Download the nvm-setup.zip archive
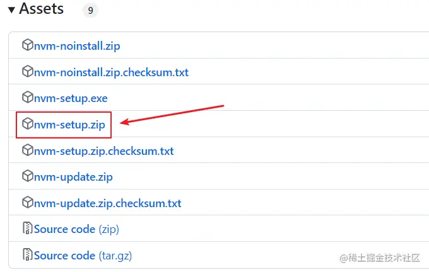This screenshot has height=272, width=429. pos(69,125)
